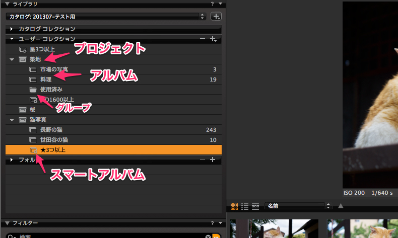Image resolution: width=398 pixels, height=238 pixels.
Task: Toggle sort direction triangle next to 名前
Action: coord(341,206)
